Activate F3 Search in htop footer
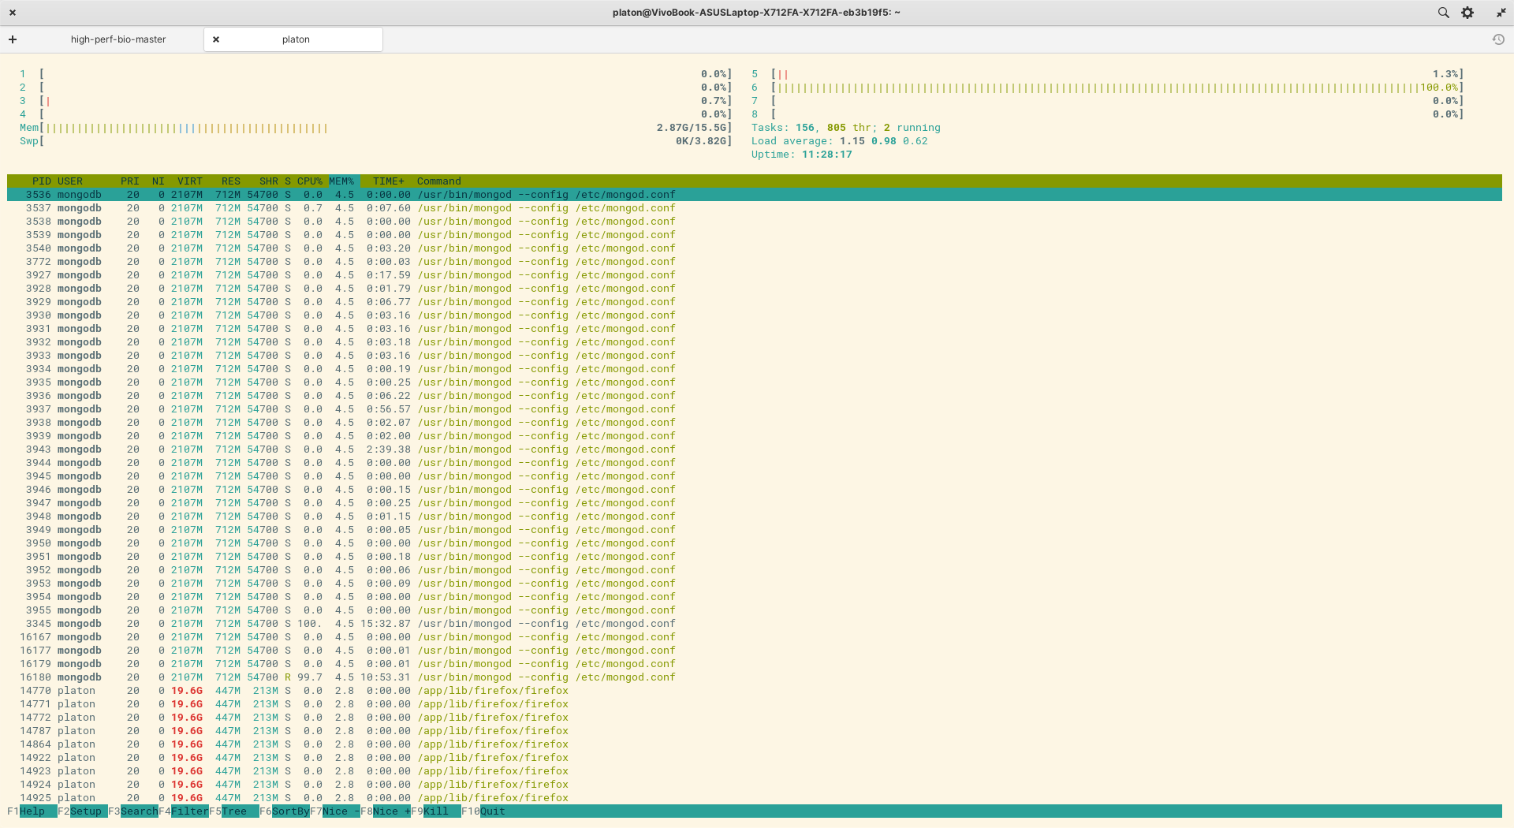 point(132,811)
